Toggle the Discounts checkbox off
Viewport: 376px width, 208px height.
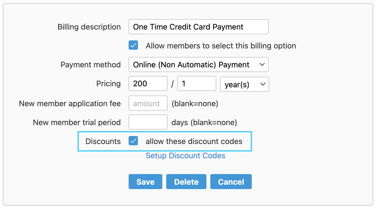[133, 141]
